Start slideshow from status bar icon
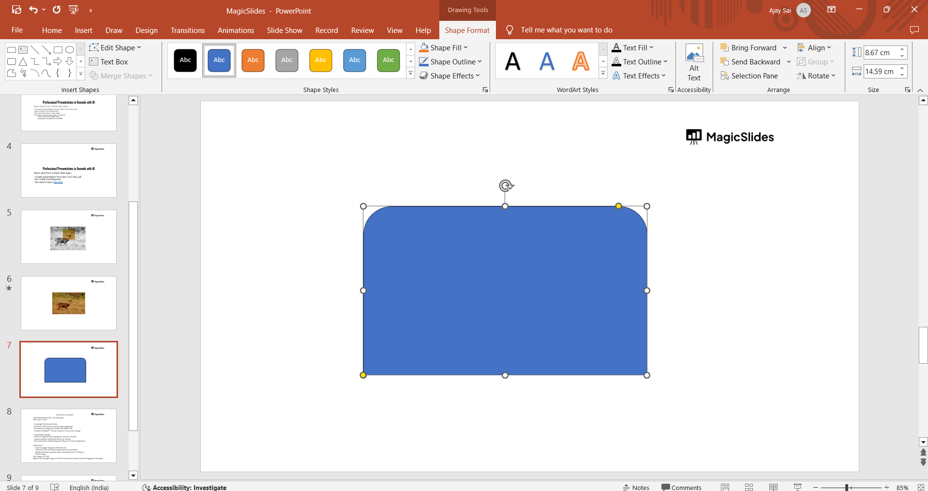 click(x=797, y=487)
